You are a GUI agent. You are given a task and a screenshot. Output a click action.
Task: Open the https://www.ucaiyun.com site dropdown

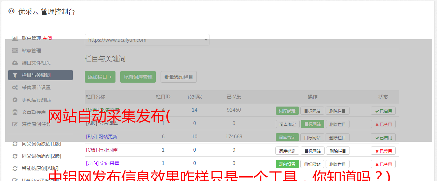click(147, 40)
